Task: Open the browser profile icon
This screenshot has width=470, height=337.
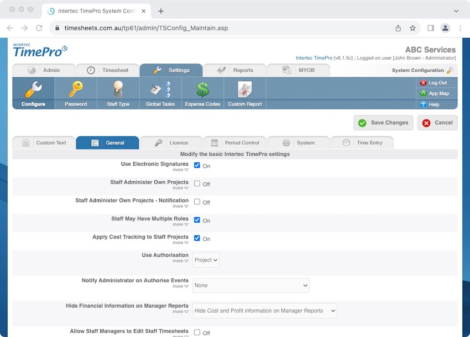Action: point(446,28)
